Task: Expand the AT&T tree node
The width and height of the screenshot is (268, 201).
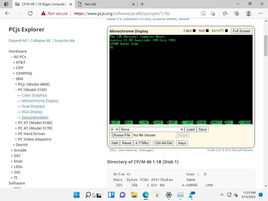Action: point(19,62)
